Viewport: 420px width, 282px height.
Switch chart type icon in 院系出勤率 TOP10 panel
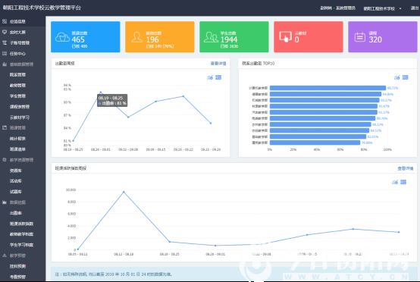point(397,77)
